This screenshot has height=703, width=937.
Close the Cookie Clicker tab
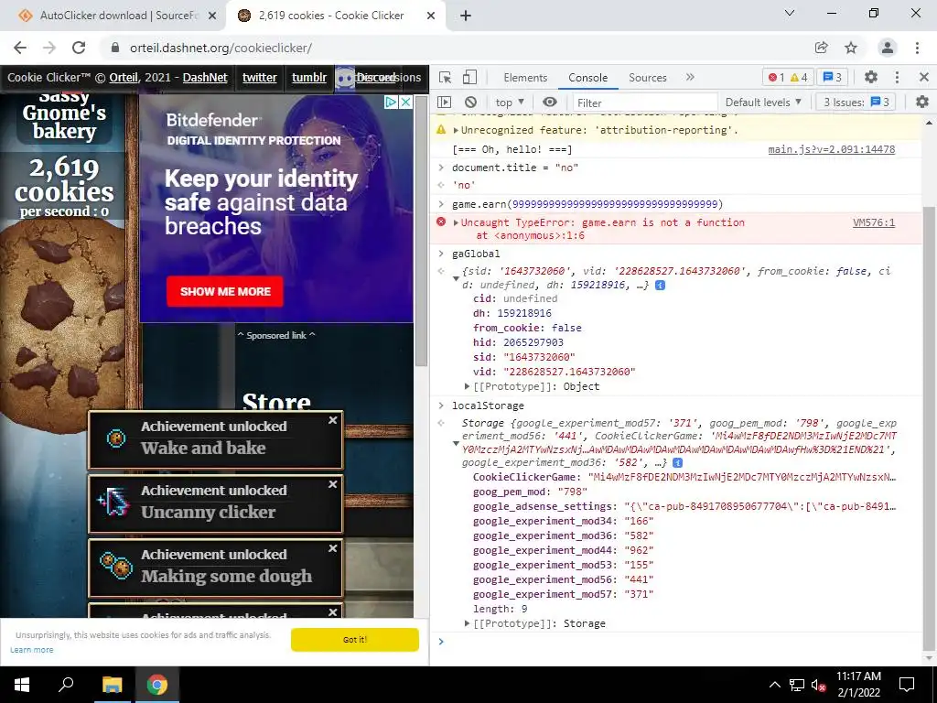click(431, 16)
